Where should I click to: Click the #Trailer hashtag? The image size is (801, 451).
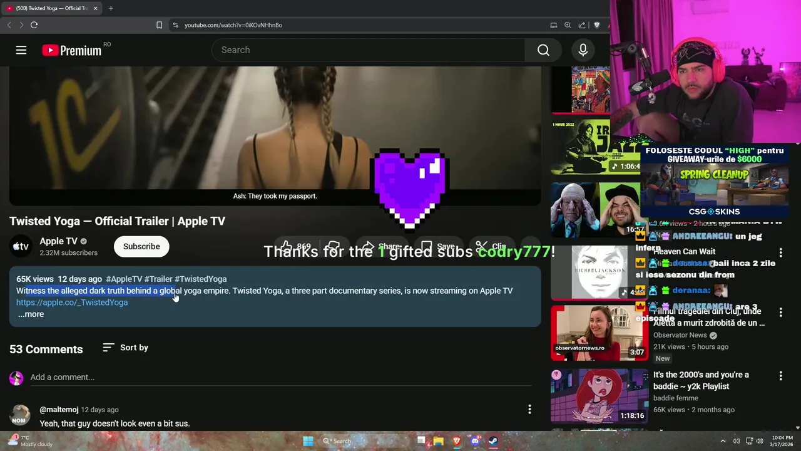(158, 279)
